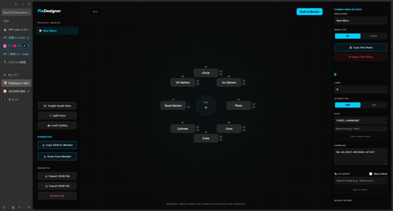This screenshot has height=211, width=393.
Task: Click Push to Blender button
Action: (x=310, y=12)
